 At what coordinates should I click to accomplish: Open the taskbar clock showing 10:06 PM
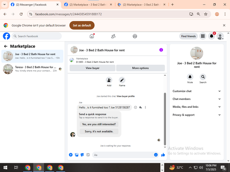pos(211,167)
